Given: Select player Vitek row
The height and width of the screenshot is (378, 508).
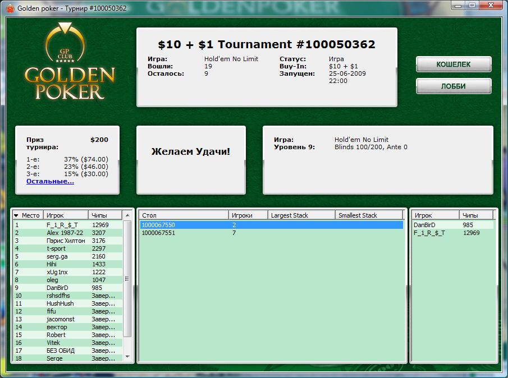Looking at the screenshot, I should (68, 343).
